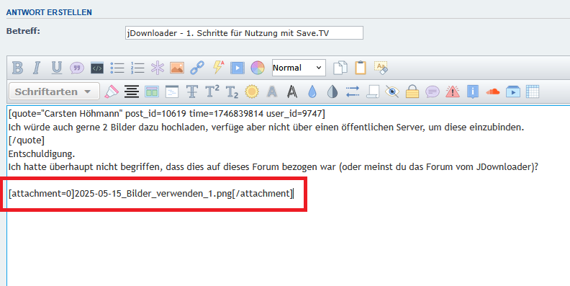Apply subscript formatting
Viewport: 570px width, 286px height.
(232, 92)
